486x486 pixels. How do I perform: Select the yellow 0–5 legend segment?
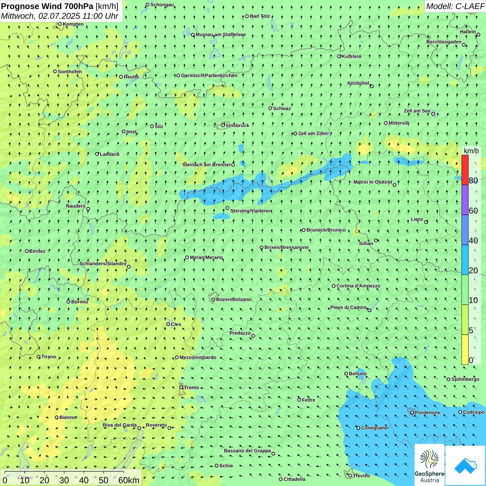(x=465, y=350)
